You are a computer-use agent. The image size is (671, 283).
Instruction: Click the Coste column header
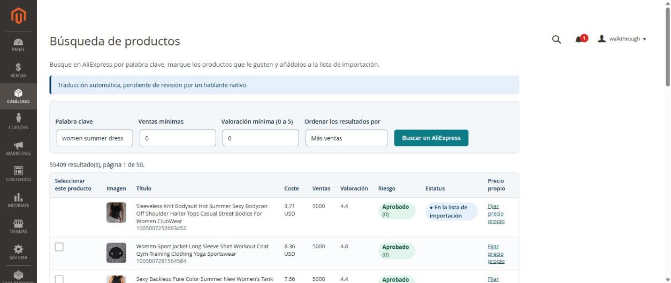(292, 188)
